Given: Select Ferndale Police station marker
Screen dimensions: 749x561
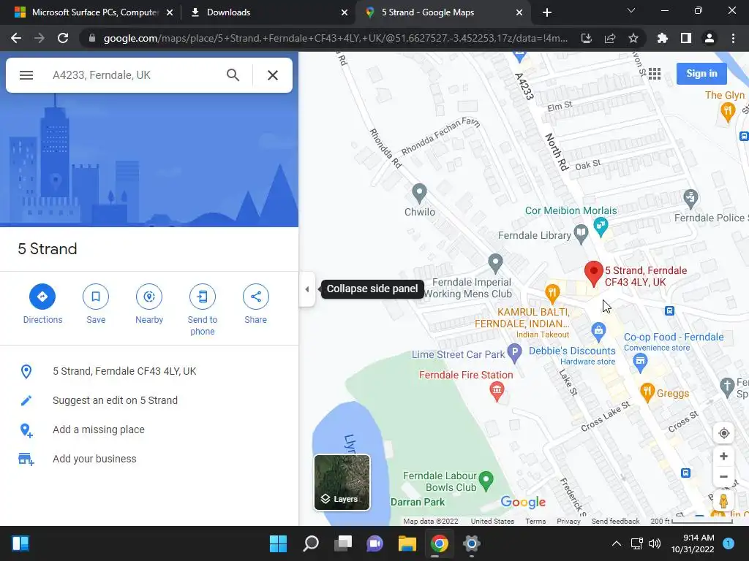Looking at the screenshot, I should (x=690, y=199).
